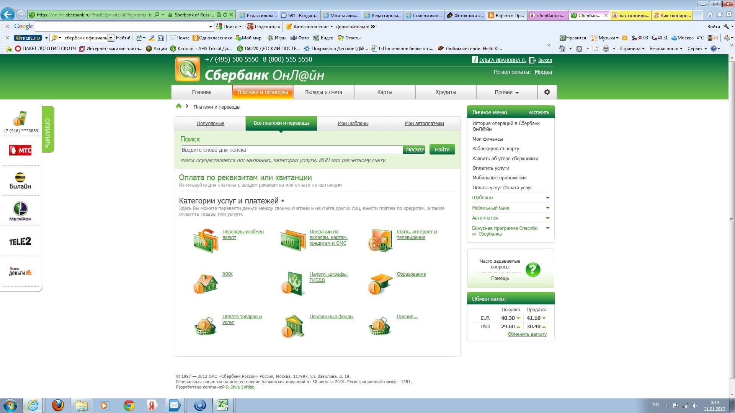
Task: Change the search region Москва
Action: pyautogui.click(x=414, y=150)
